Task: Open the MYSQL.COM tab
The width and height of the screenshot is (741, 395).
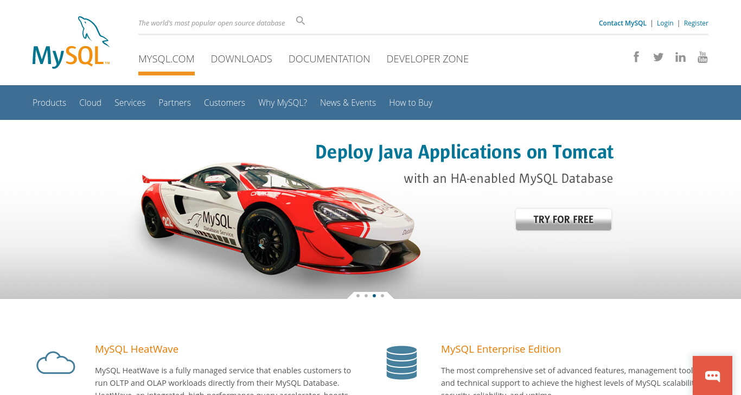Action: click(x=167, y=59)
